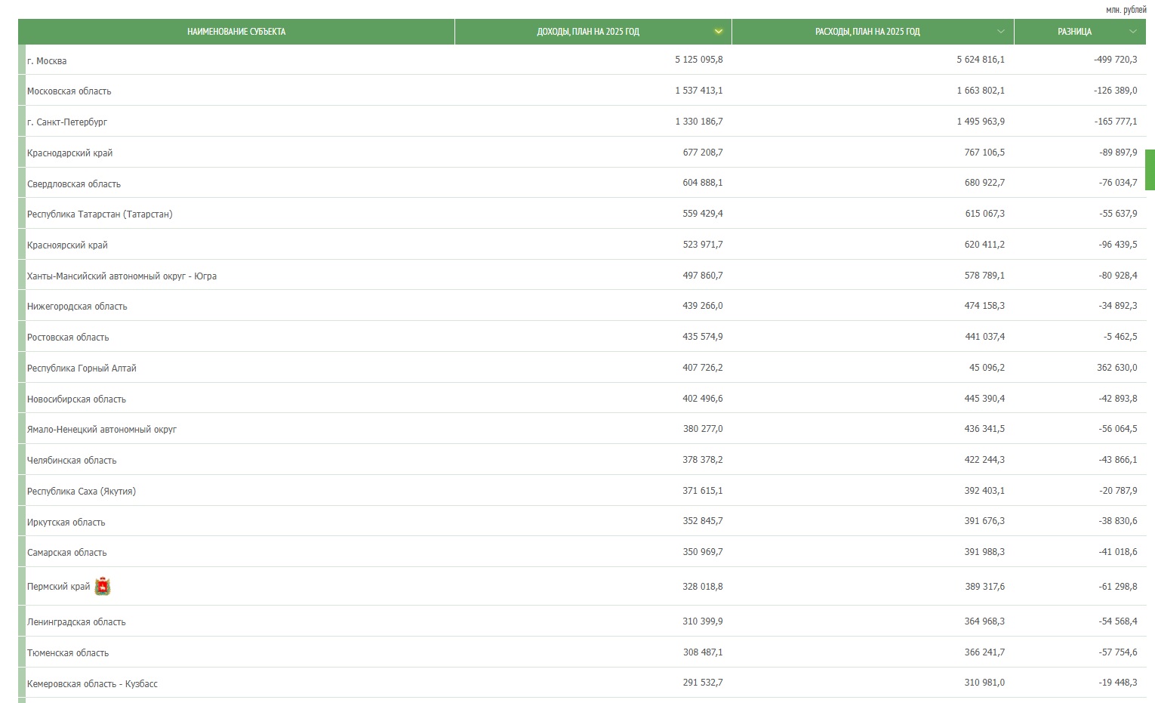Click income value 1 537 413,1

pyautogui.click(x=698, y=91)
